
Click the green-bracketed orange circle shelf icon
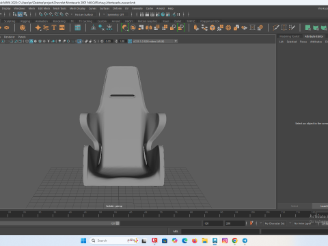(125, 28)
